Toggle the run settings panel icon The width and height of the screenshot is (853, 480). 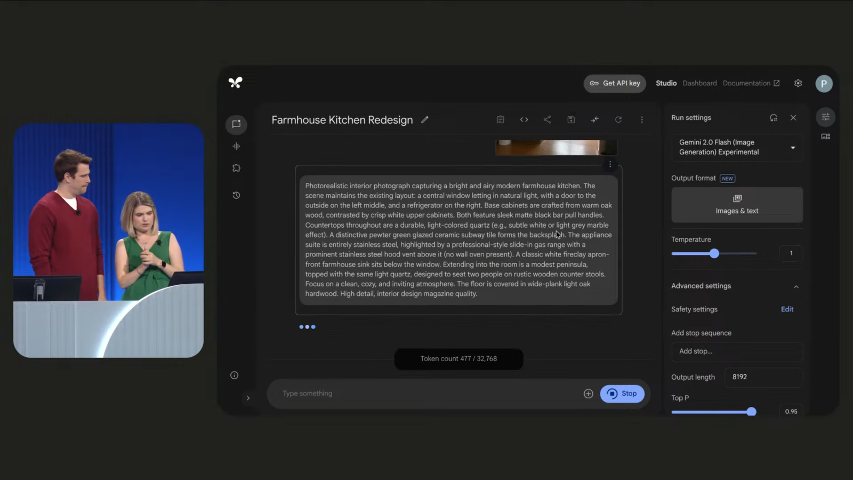point(825,117)
